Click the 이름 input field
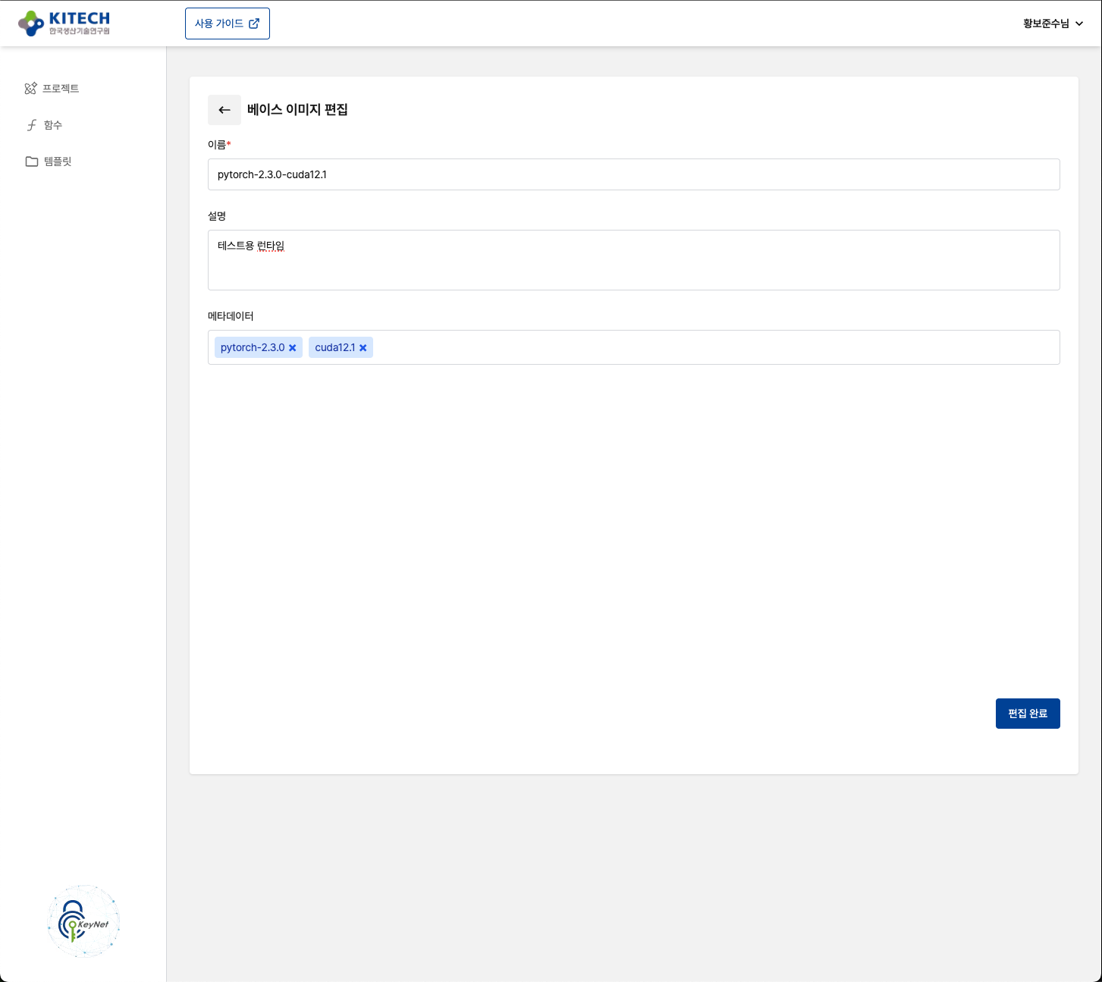The height and width of the screenshot is (982, 1102). click(633, 174)
